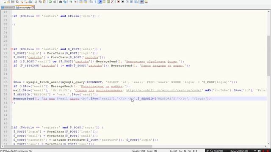Click the New file toolbar icon
Viewport: 271px width, 152px height.
pos(4,2)
